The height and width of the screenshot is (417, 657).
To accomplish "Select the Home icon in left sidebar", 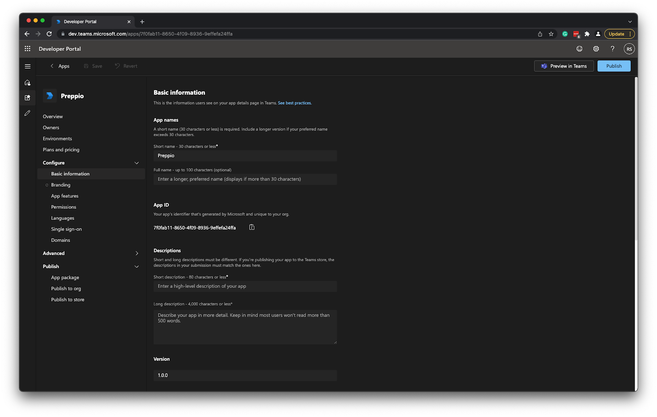I will [27, 82].
